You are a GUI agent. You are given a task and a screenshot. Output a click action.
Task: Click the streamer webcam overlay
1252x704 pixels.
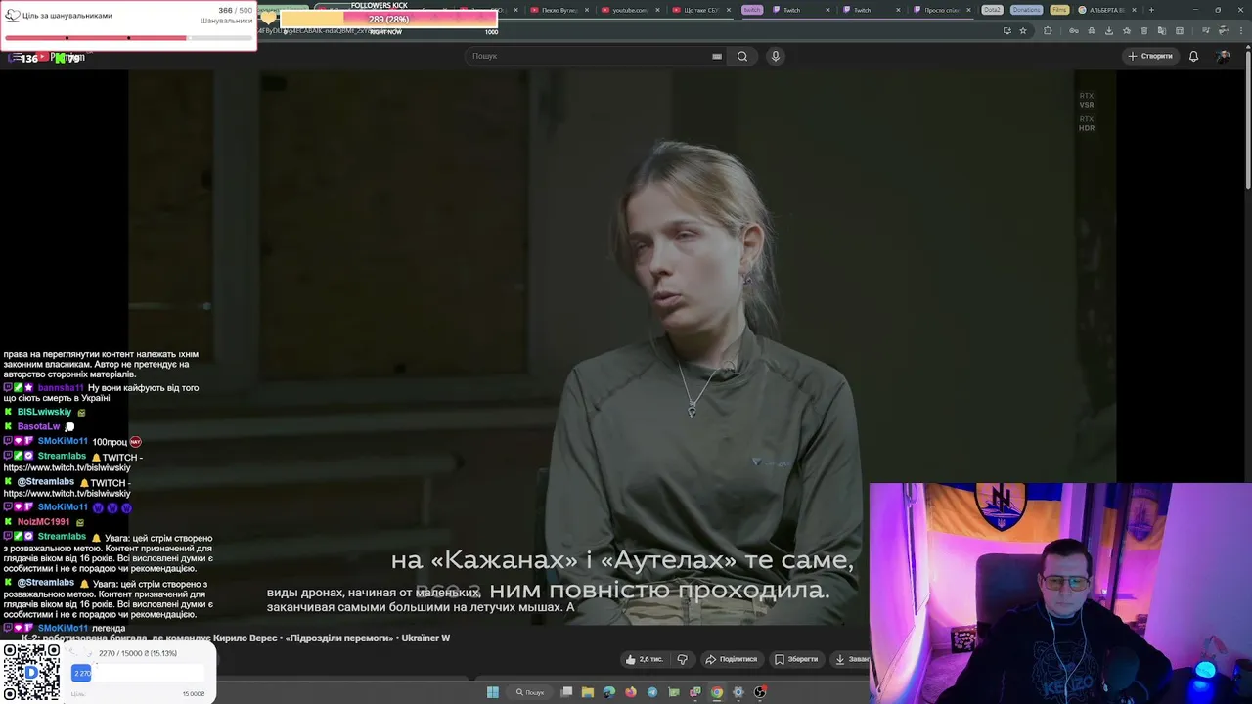1060,593
